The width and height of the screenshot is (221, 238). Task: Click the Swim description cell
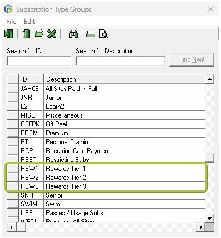[124, 204]
